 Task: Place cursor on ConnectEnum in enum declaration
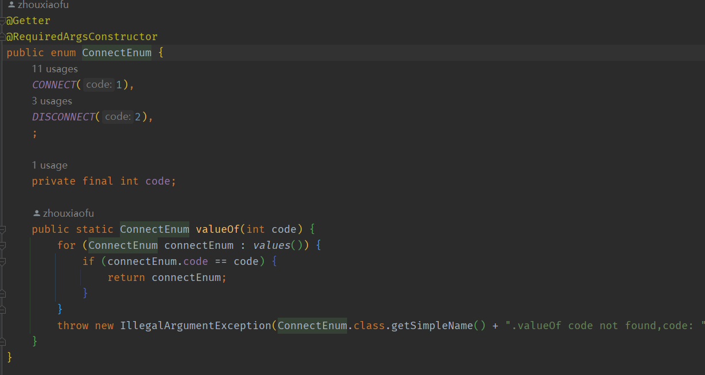point(116,53)
